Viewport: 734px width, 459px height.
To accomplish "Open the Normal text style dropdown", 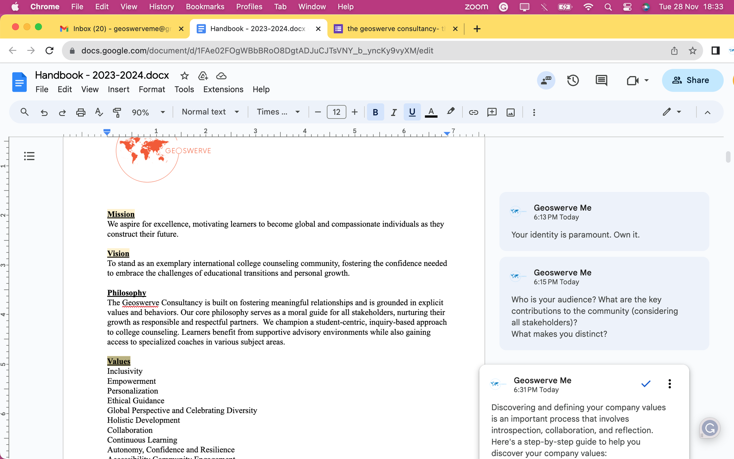I will [210, 112].
